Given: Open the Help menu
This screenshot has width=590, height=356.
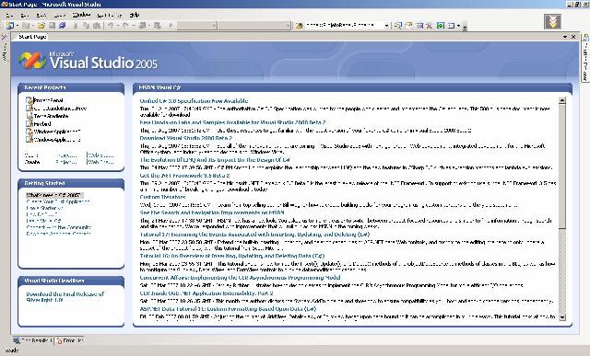Looking at the screenshot, I should pos(135,15).
